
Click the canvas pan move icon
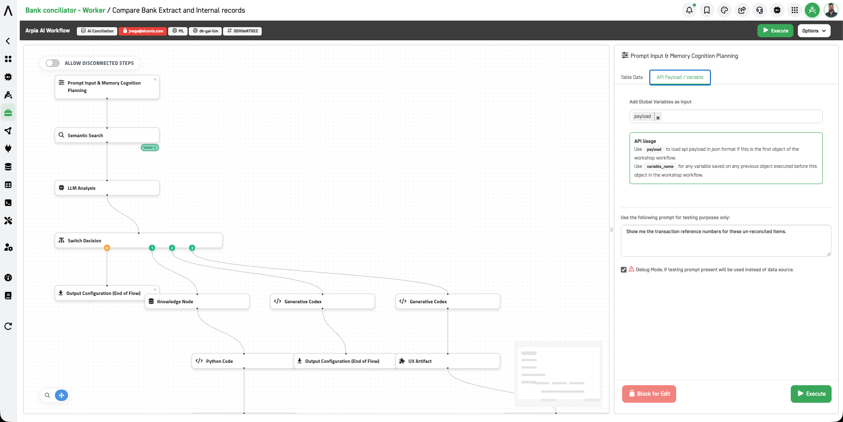pyautogui.click(x=61, y=395)
